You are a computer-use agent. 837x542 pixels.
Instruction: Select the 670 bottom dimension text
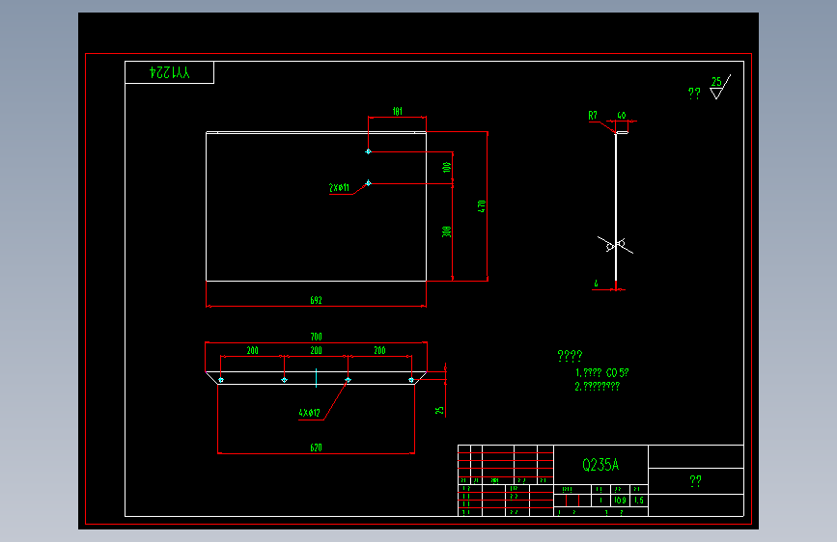coord(316,447)
